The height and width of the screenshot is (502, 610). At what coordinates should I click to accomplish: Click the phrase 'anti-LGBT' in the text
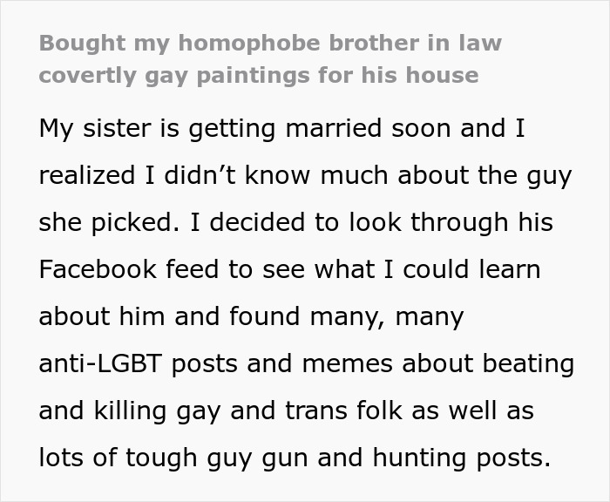pyautogui.click(x=100, y=363)
